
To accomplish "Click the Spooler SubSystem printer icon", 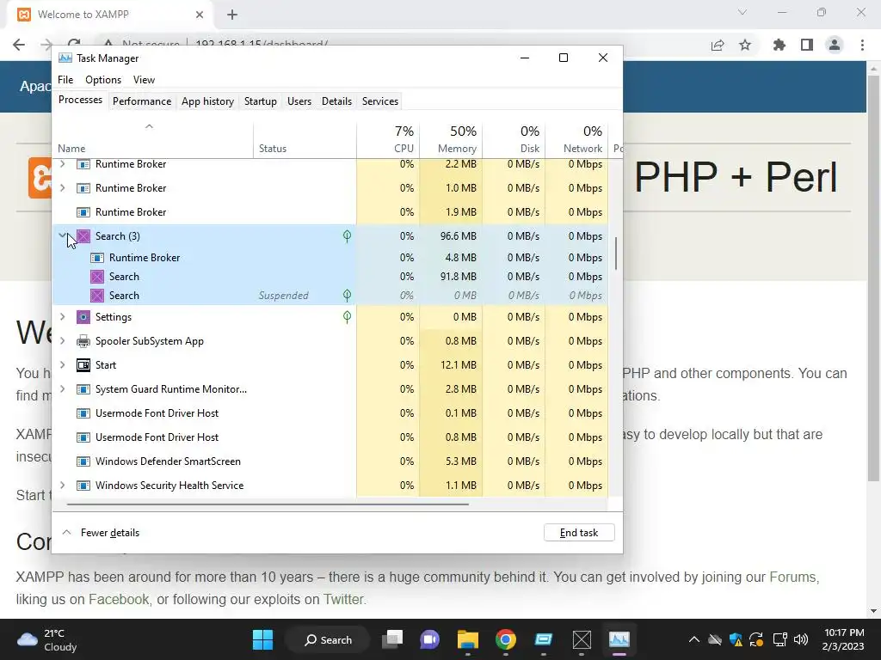I will [83, 341].
